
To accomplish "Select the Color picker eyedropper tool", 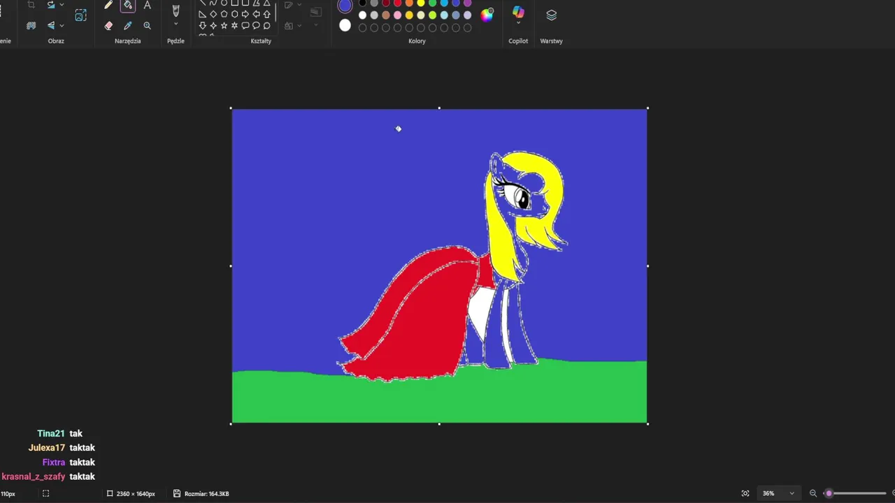I will click(127, 26).
